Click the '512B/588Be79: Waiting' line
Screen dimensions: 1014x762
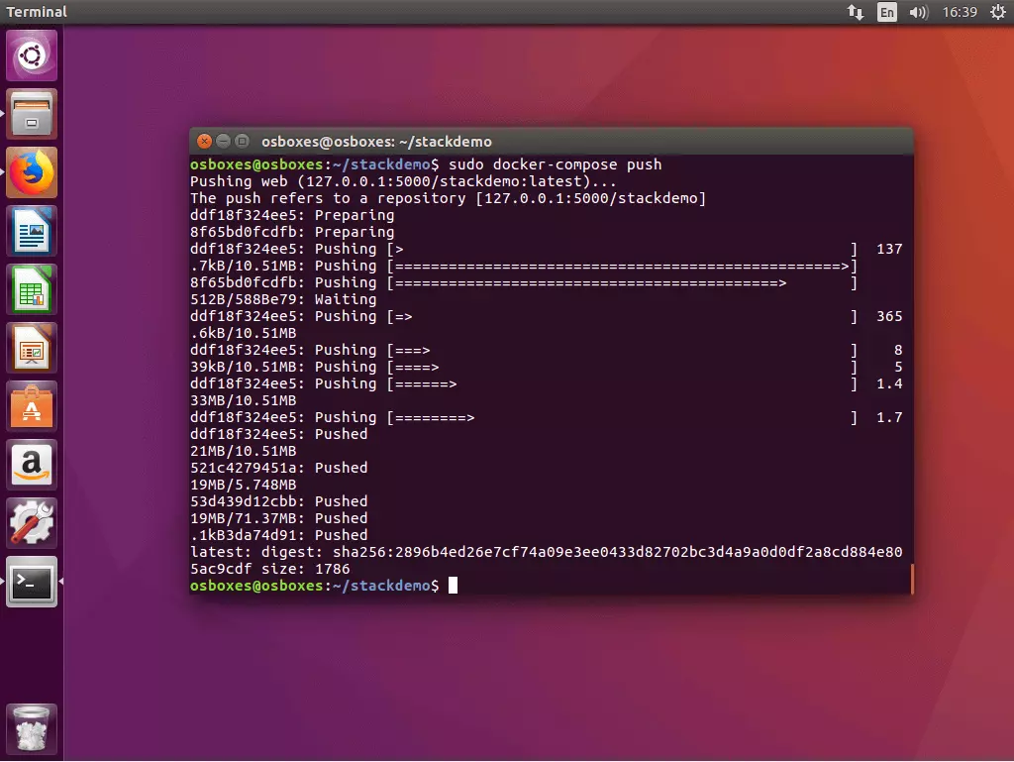[x=283, y=299]
